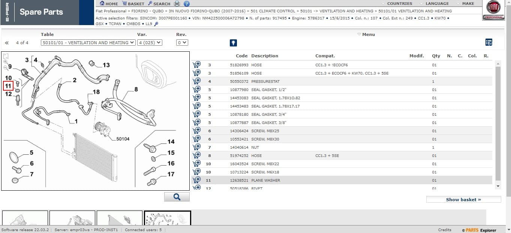The width and height of the screenshot is (511, 233).
Task: Add HOSE 51974252 to basket
Action: click(x=196, y=155)
